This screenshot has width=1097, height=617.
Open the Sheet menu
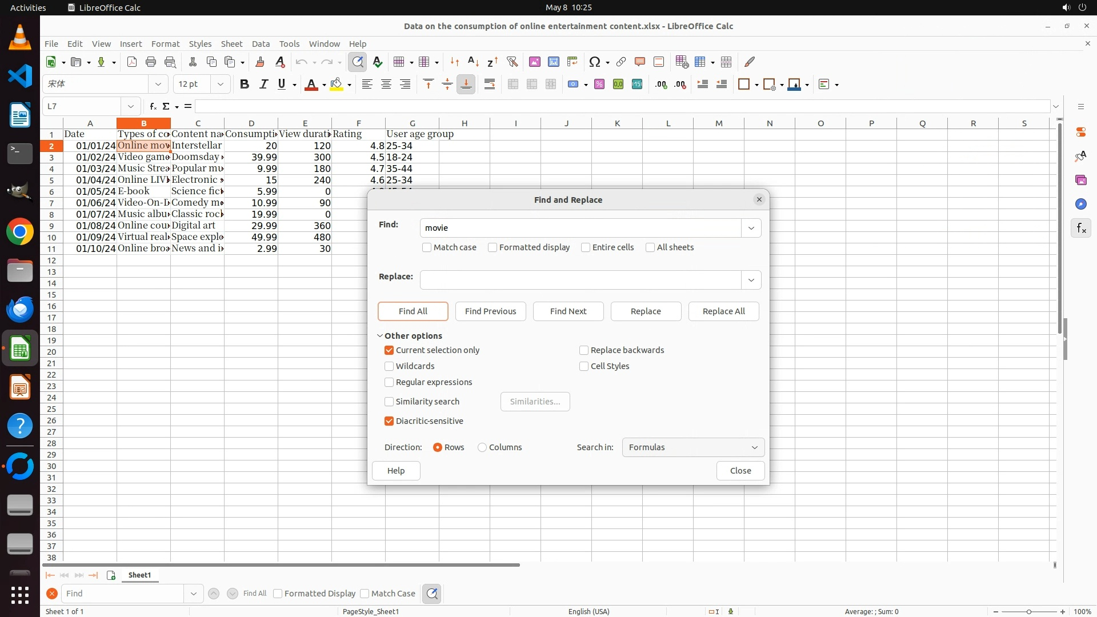point(231,43)
